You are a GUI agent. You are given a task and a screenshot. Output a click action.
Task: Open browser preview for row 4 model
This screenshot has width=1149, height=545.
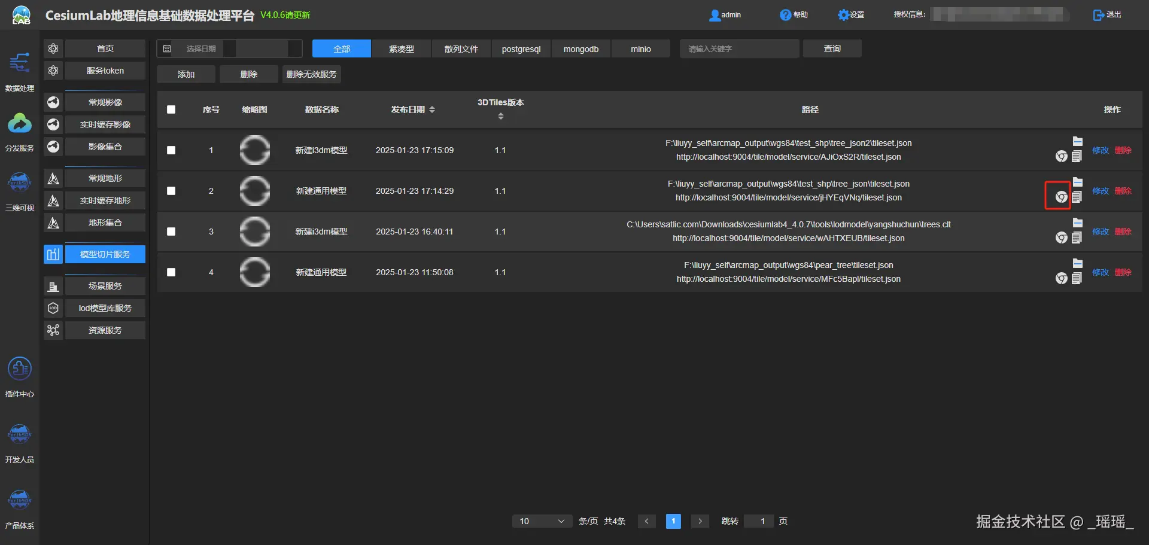click(1061, 278)
